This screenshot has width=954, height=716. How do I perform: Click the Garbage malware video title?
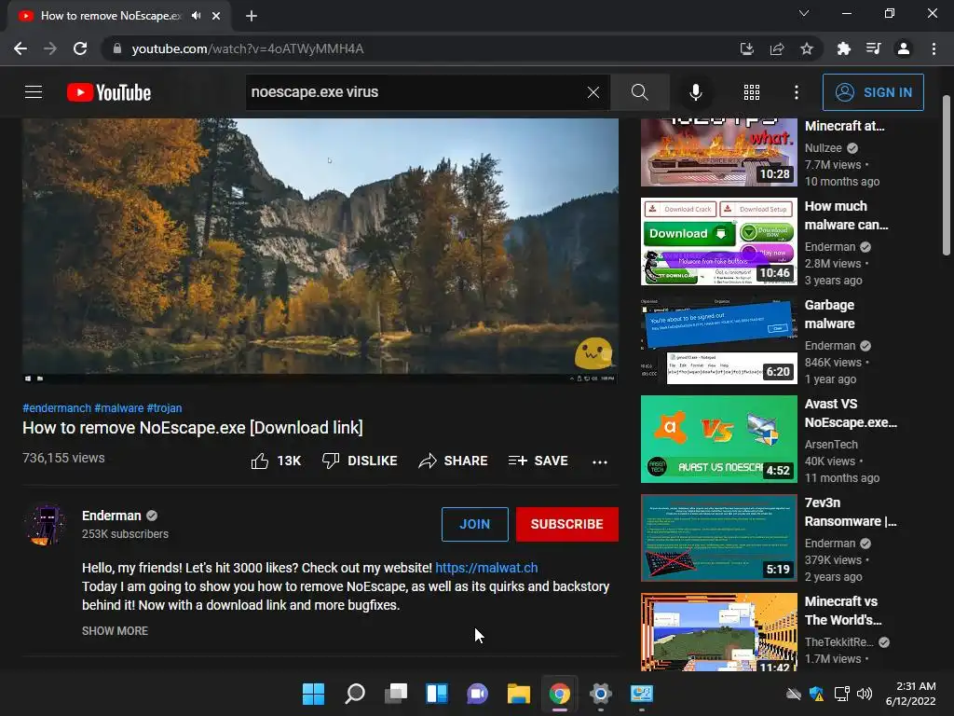point(829,314)
